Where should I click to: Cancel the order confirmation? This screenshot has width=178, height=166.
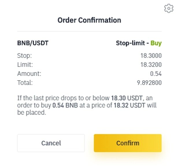51,143
